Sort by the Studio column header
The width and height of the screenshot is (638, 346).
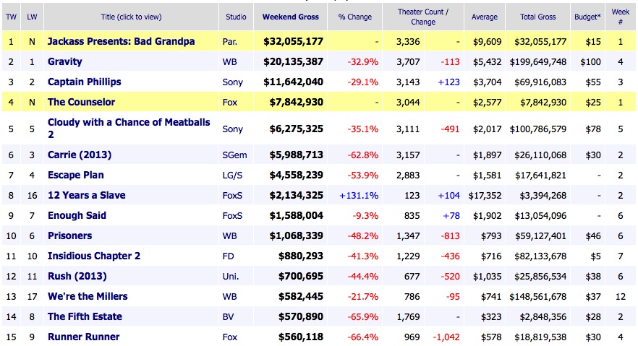[235, 16]
